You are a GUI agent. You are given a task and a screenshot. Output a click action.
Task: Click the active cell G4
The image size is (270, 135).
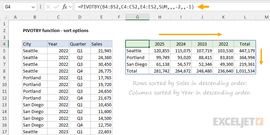pyautogui.click(x=137, y=44)
